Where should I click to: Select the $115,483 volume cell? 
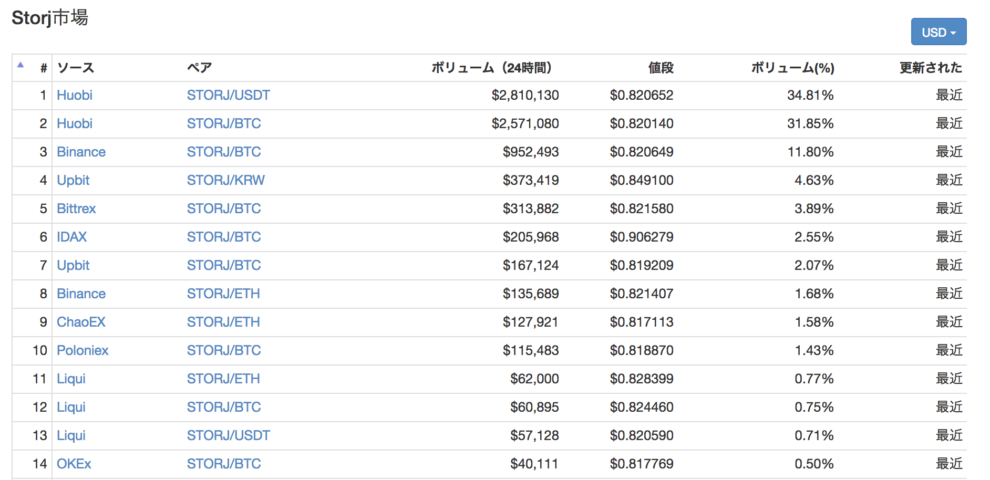click(x=531, y=350)
